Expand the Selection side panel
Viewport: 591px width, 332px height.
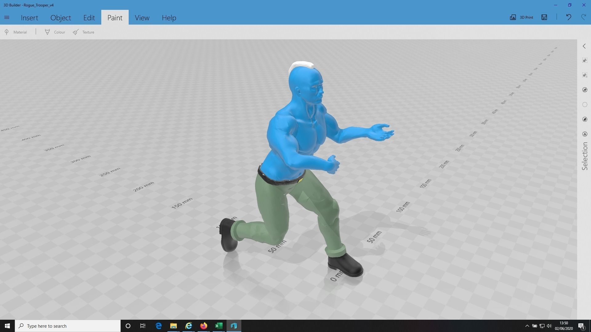pos(584,46)
